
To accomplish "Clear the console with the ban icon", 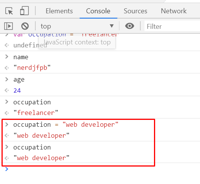I will pos(25,26).
